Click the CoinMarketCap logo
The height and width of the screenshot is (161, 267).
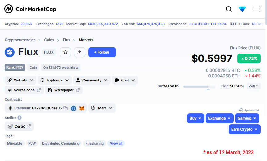(x=30, y=9)
